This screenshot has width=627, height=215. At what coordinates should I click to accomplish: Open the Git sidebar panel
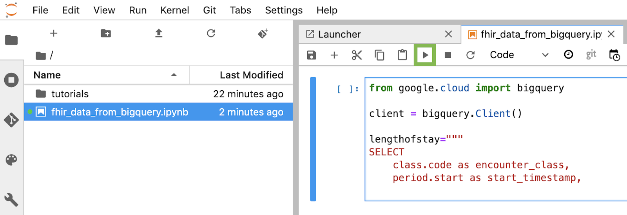[x=11, y=120]
